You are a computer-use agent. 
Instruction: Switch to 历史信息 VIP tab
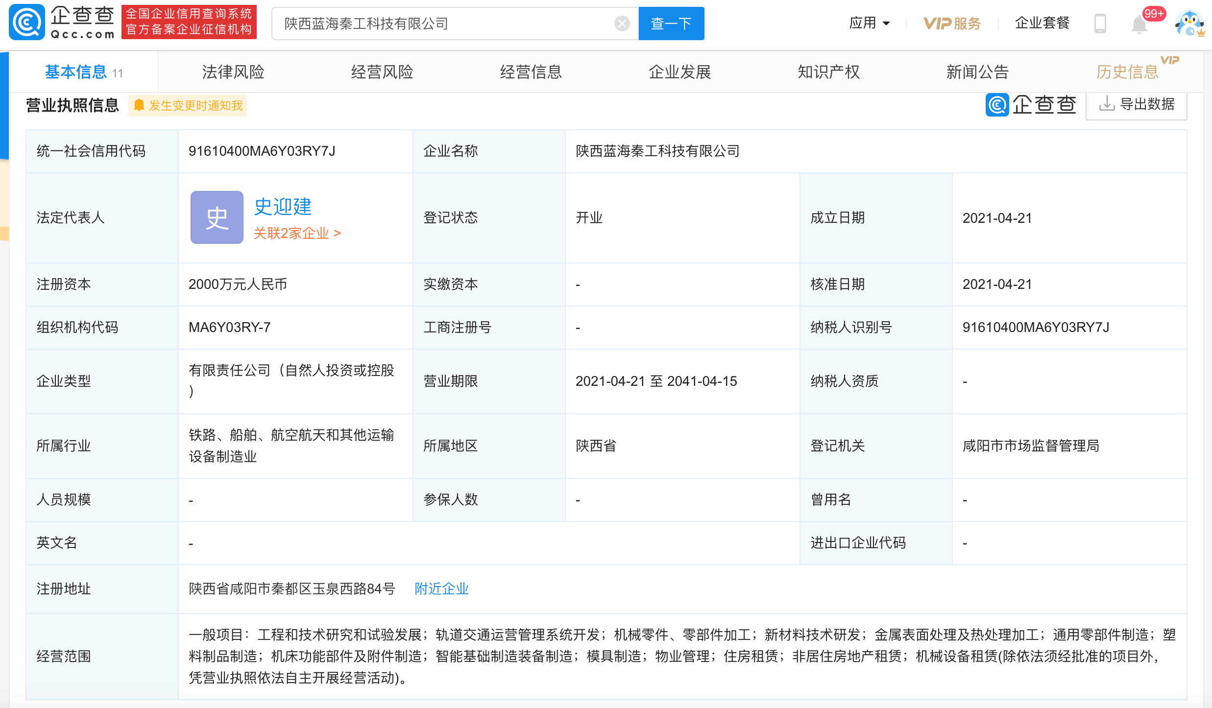(1127, 72)
